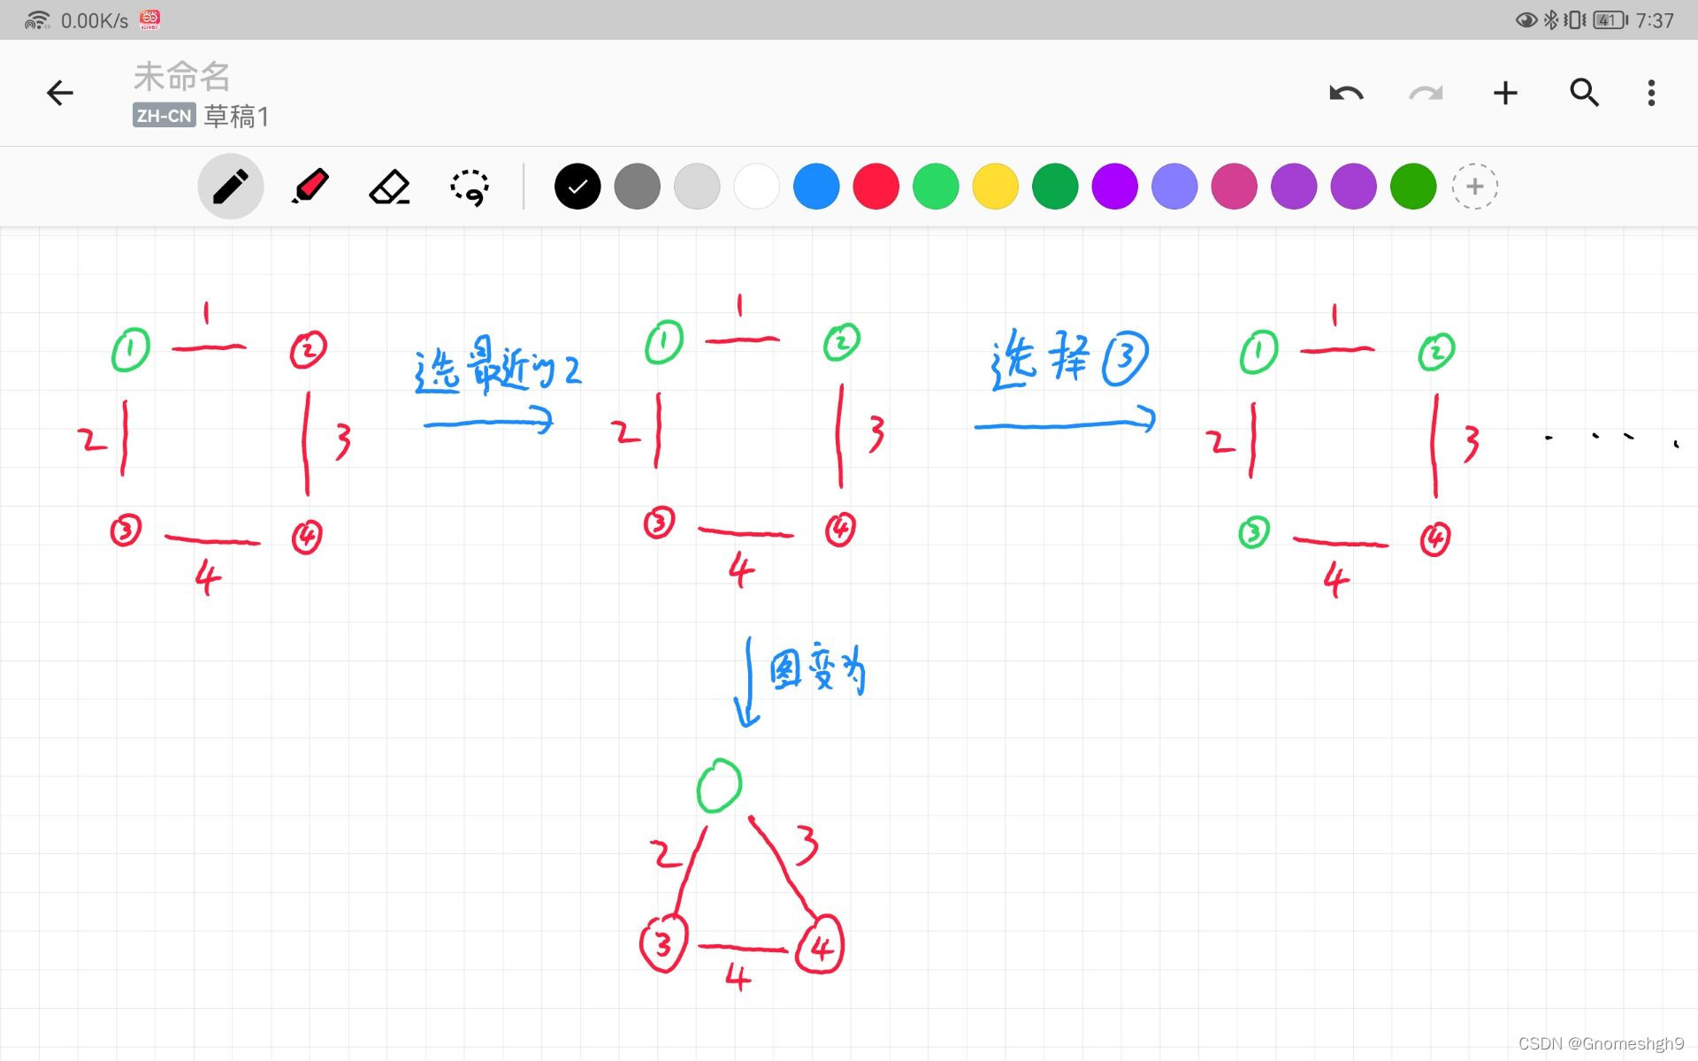Image resolution: width=1698 pixels, height=1061 pixels.
Task: Tap the Bluetooth status icon
Action: tap(1550, 19)
